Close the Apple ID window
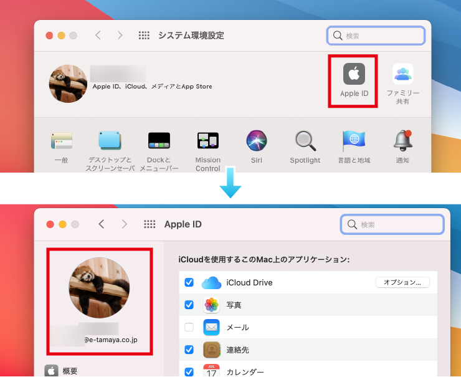This screenshot has width=461, height=377. (50, 224)
